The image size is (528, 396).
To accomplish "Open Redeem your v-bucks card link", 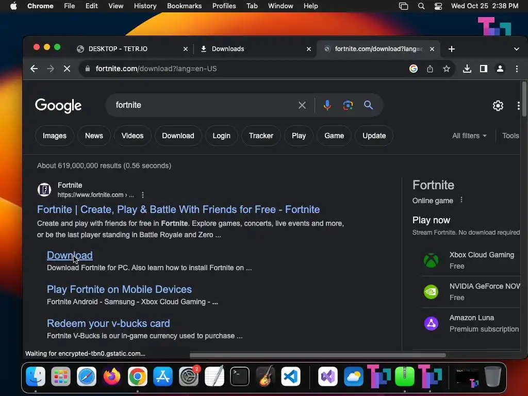I will pos(108,323).
